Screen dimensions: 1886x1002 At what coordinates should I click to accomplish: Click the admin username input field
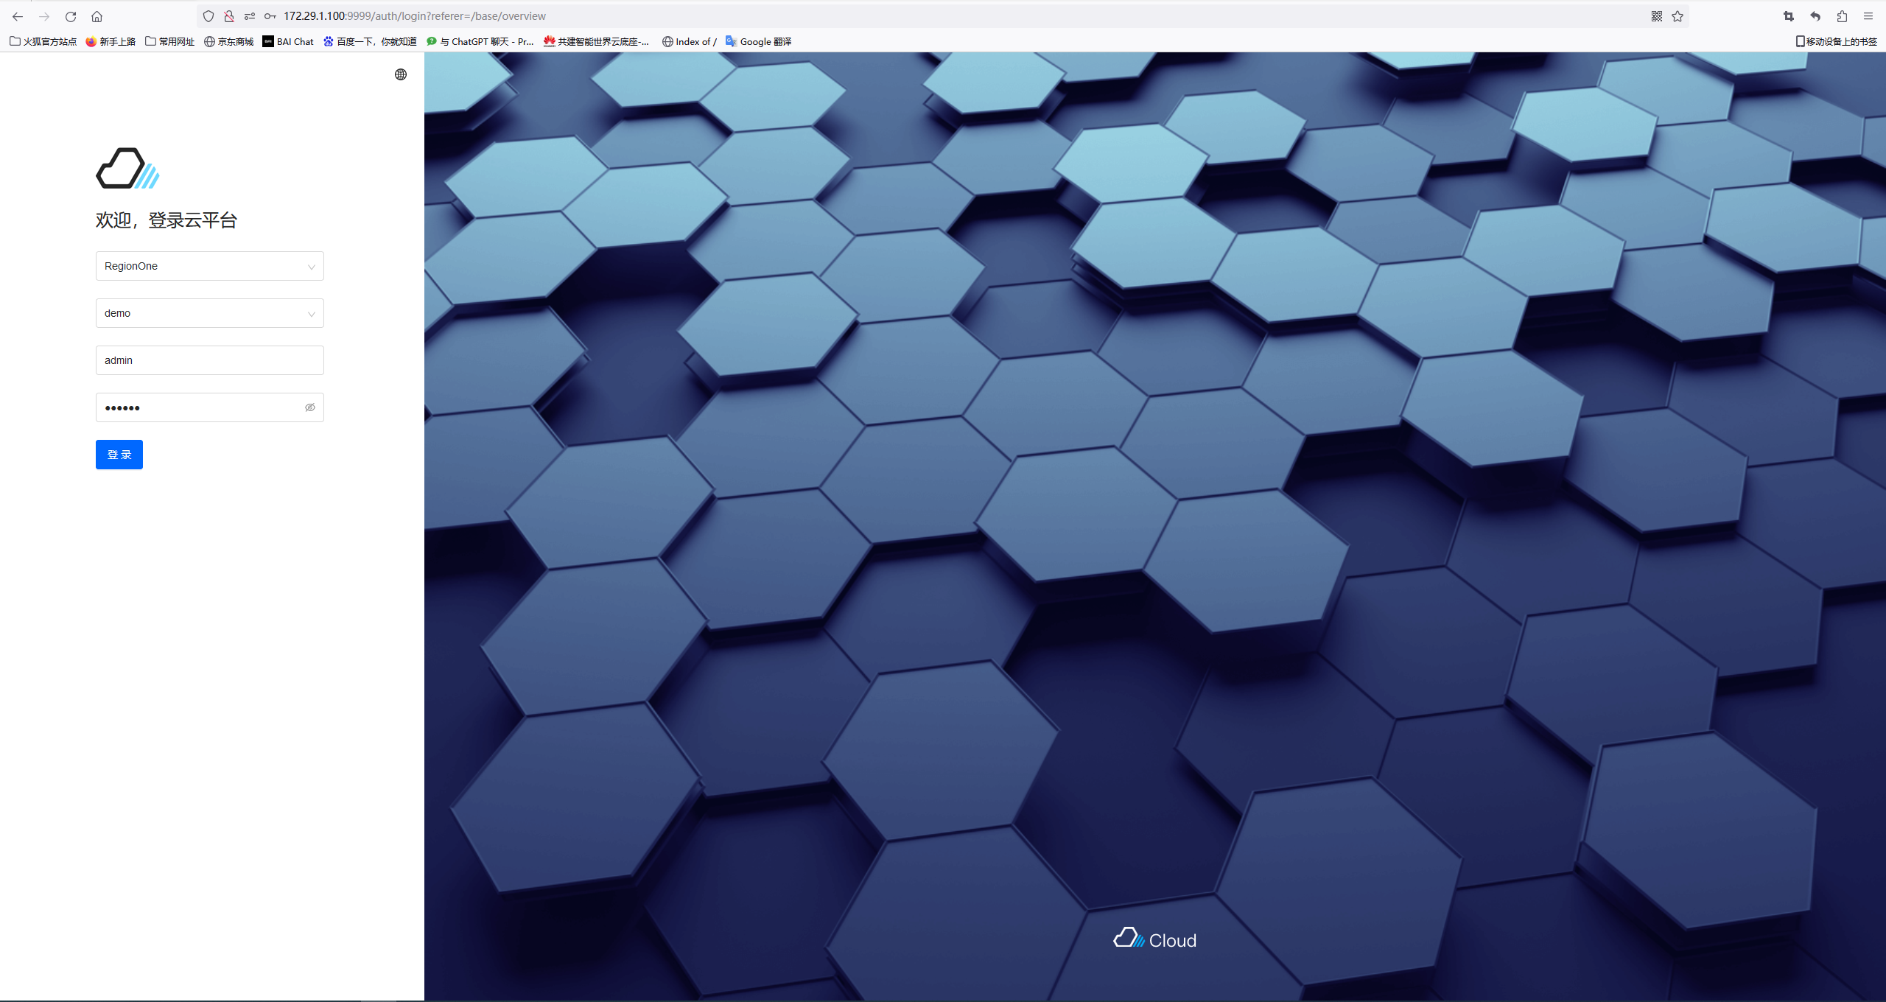click(x=209, y=360)
